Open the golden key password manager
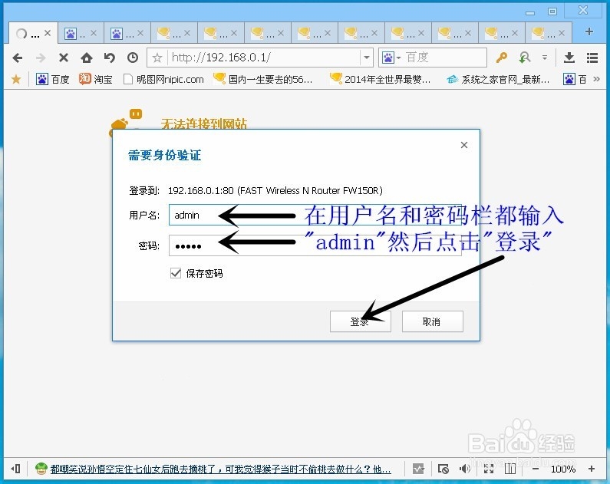This screenshot has width=610, height=484. (502, 58)
